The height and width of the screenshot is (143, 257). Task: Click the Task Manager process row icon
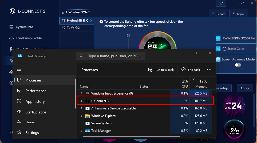[x=88, y=131]
